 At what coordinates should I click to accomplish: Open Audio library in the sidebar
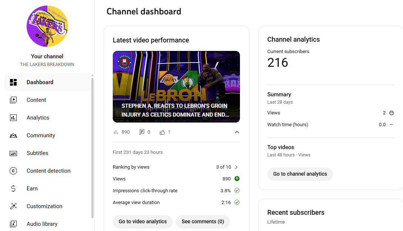47,224
